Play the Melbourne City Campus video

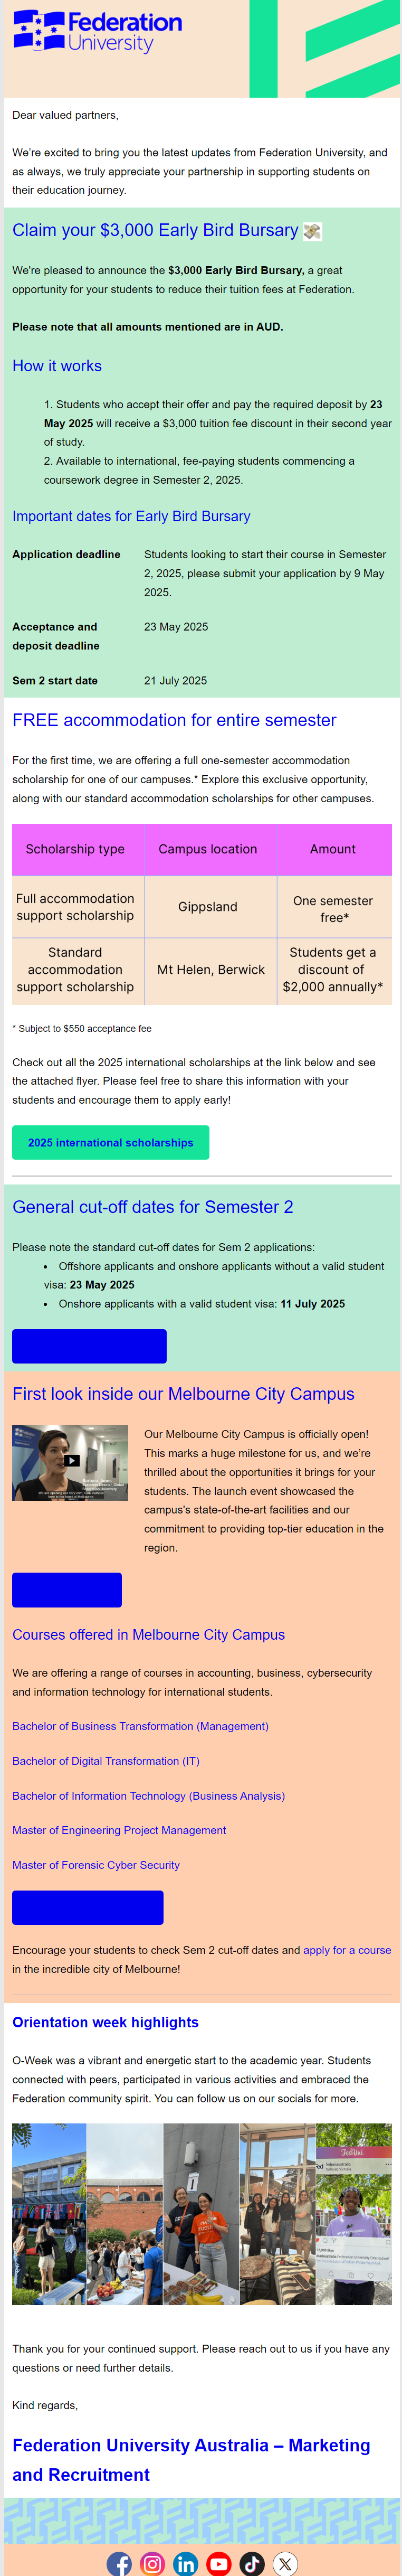point(70,1461)
